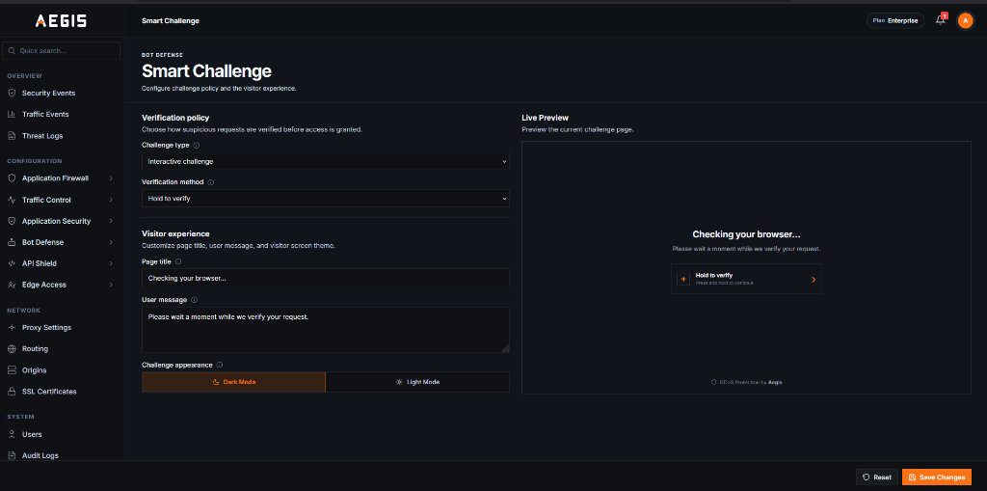The width and height of the screenshot is (987, 491).
Task: Click the Hold to verify arrow
Action: click(x=814, y=279)
